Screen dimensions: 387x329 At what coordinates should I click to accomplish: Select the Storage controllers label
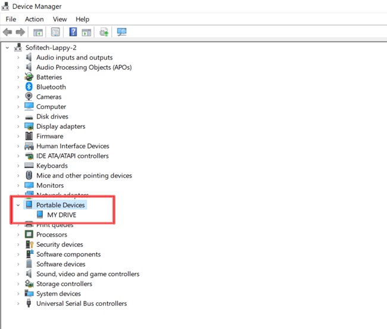pos(64,284)
